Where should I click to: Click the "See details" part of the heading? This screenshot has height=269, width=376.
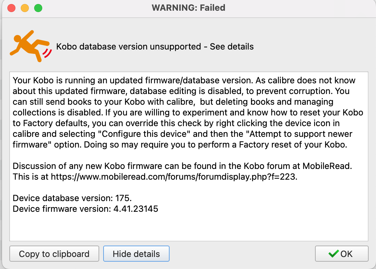[x=232, y=47]
